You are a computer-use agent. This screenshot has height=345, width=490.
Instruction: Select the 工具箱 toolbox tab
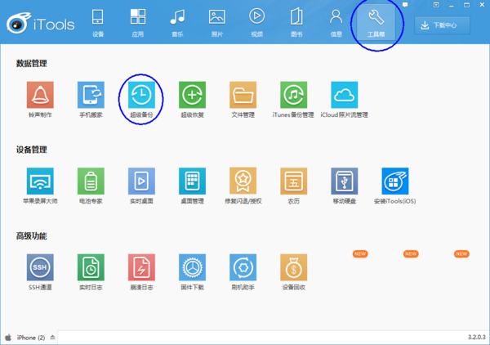pyautogui.click(x=376, y=23)
